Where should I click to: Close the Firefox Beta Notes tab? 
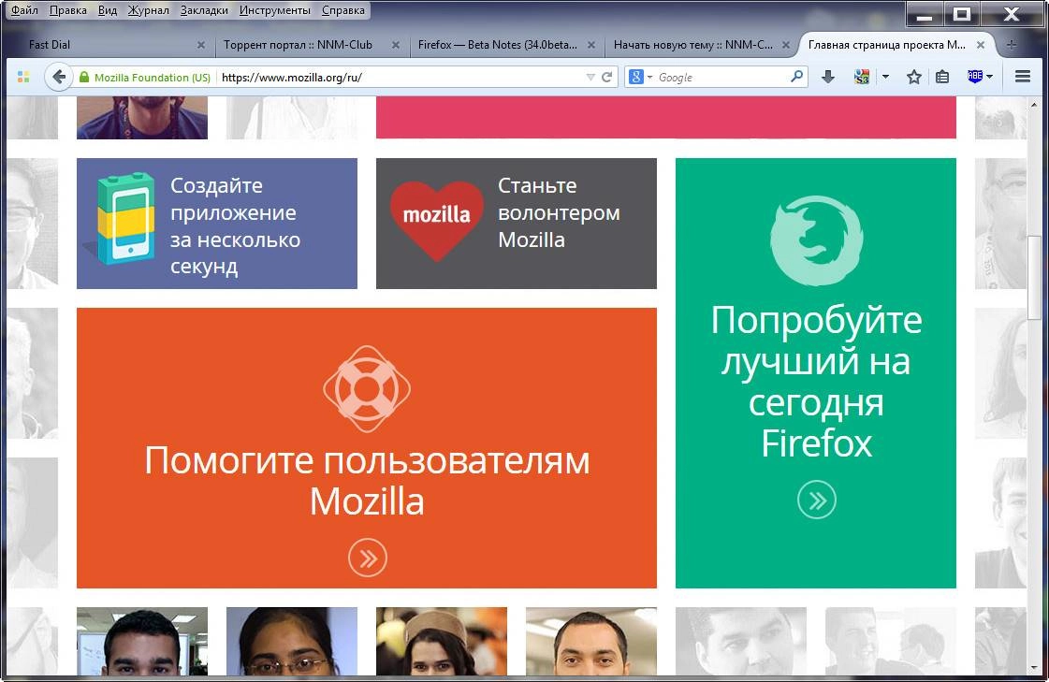591,45
